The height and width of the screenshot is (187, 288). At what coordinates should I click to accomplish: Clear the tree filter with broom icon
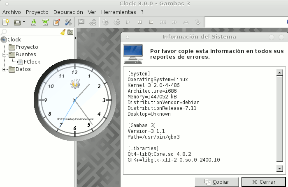(63, 32)
